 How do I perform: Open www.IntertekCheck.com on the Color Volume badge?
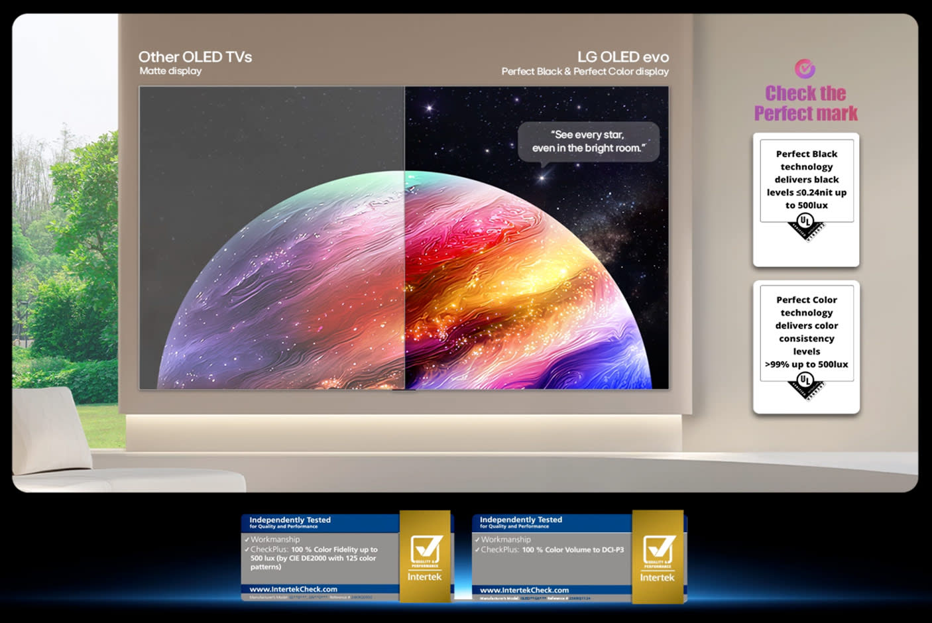click(524, 590)
